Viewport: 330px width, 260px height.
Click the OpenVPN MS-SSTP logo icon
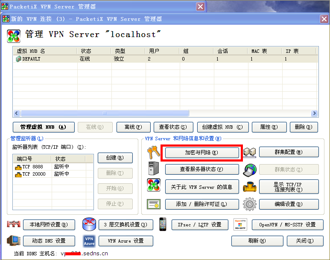240,224
